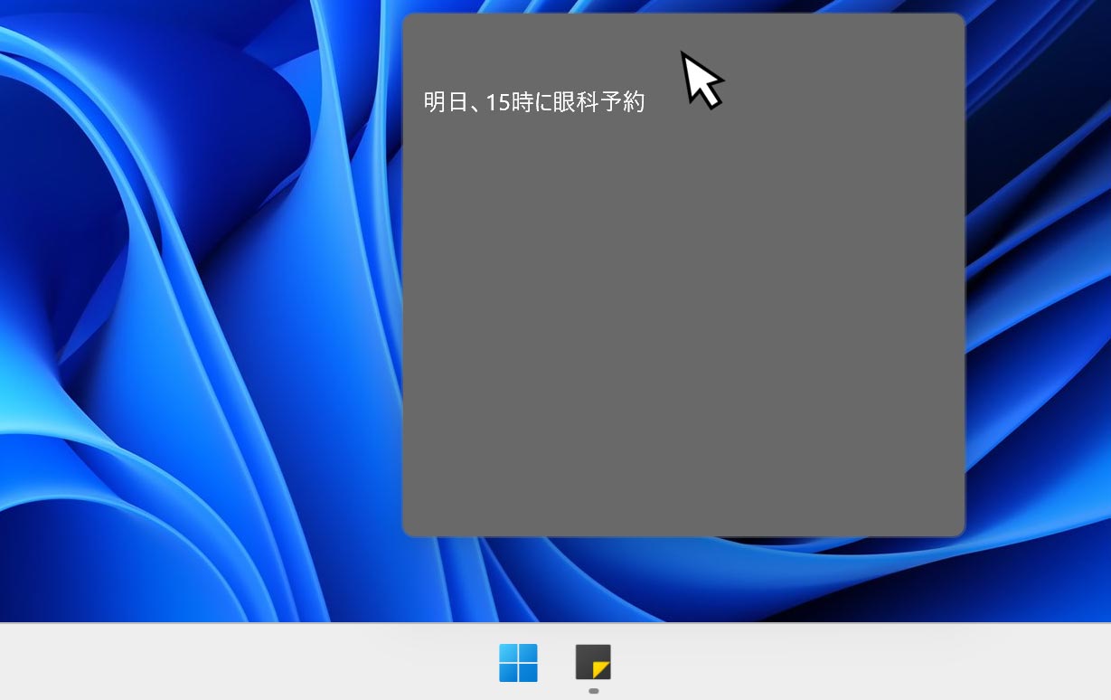Open the Windows Start menu

[518, 663]
